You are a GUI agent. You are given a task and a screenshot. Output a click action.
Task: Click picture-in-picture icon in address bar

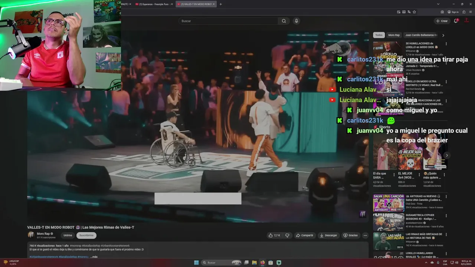[399, 12]
